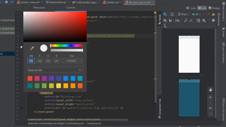Open the Component Tree side panel

[160, 108]
